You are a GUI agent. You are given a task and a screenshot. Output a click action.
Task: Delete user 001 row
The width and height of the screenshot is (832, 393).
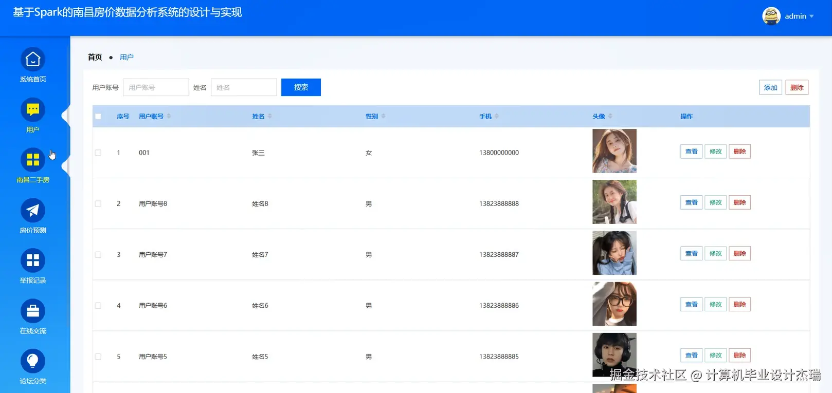pos(739,152)
